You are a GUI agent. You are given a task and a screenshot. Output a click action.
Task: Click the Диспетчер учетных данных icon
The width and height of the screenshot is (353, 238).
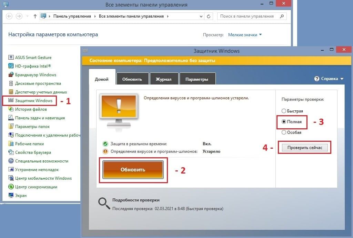[11, 92]
